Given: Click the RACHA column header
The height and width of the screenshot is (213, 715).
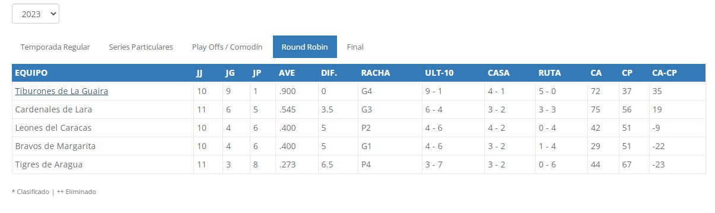Looking at the screenshot, I should coord(376,73).
